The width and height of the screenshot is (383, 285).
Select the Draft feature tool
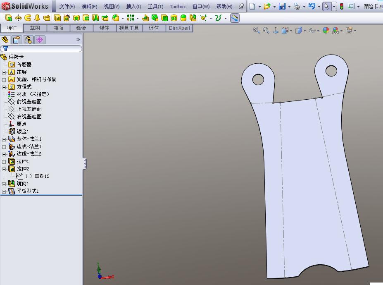point(155,18)
